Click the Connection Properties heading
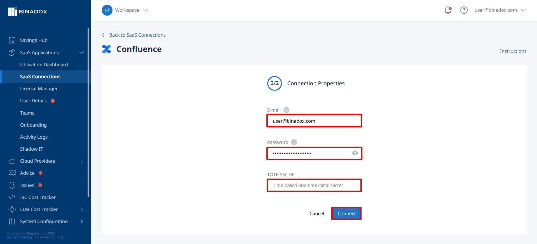 point(316,83)
